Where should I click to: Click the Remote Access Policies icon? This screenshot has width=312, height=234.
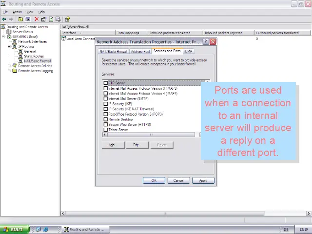pos(15,66)
